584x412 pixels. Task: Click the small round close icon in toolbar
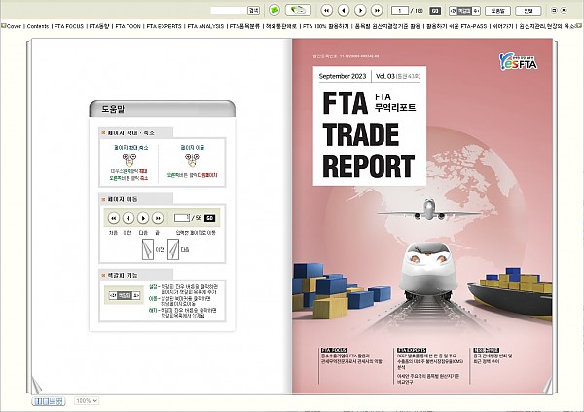[564, 11]
